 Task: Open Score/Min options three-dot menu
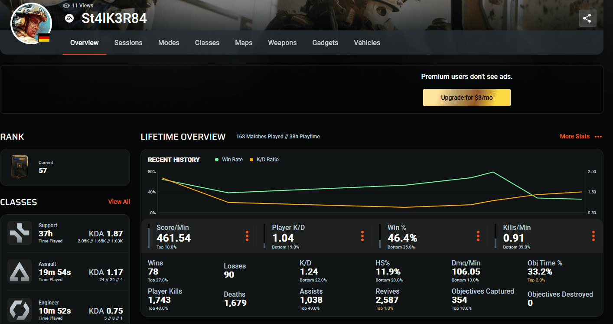247,236
